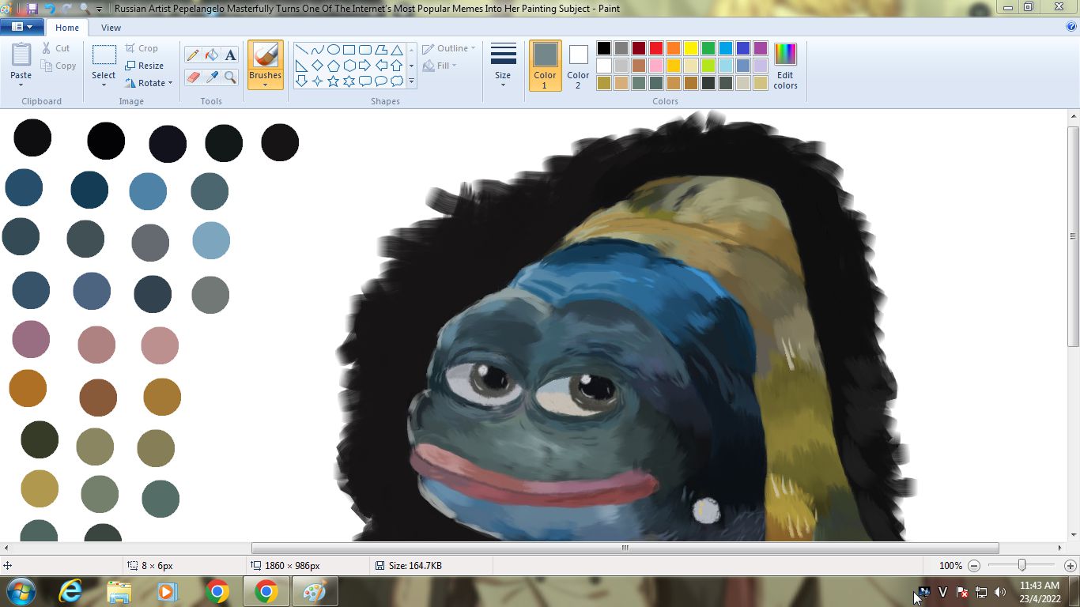Open Internet Explorer from the taskbar

click(x=70, y=591)
